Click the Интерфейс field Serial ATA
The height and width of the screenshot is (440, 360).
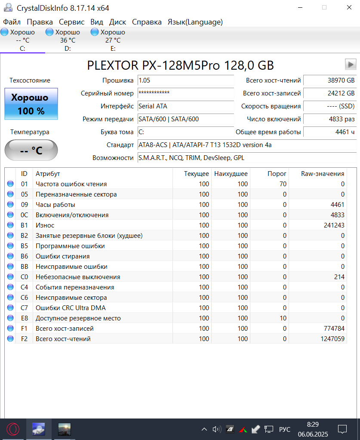coord(186,106)
